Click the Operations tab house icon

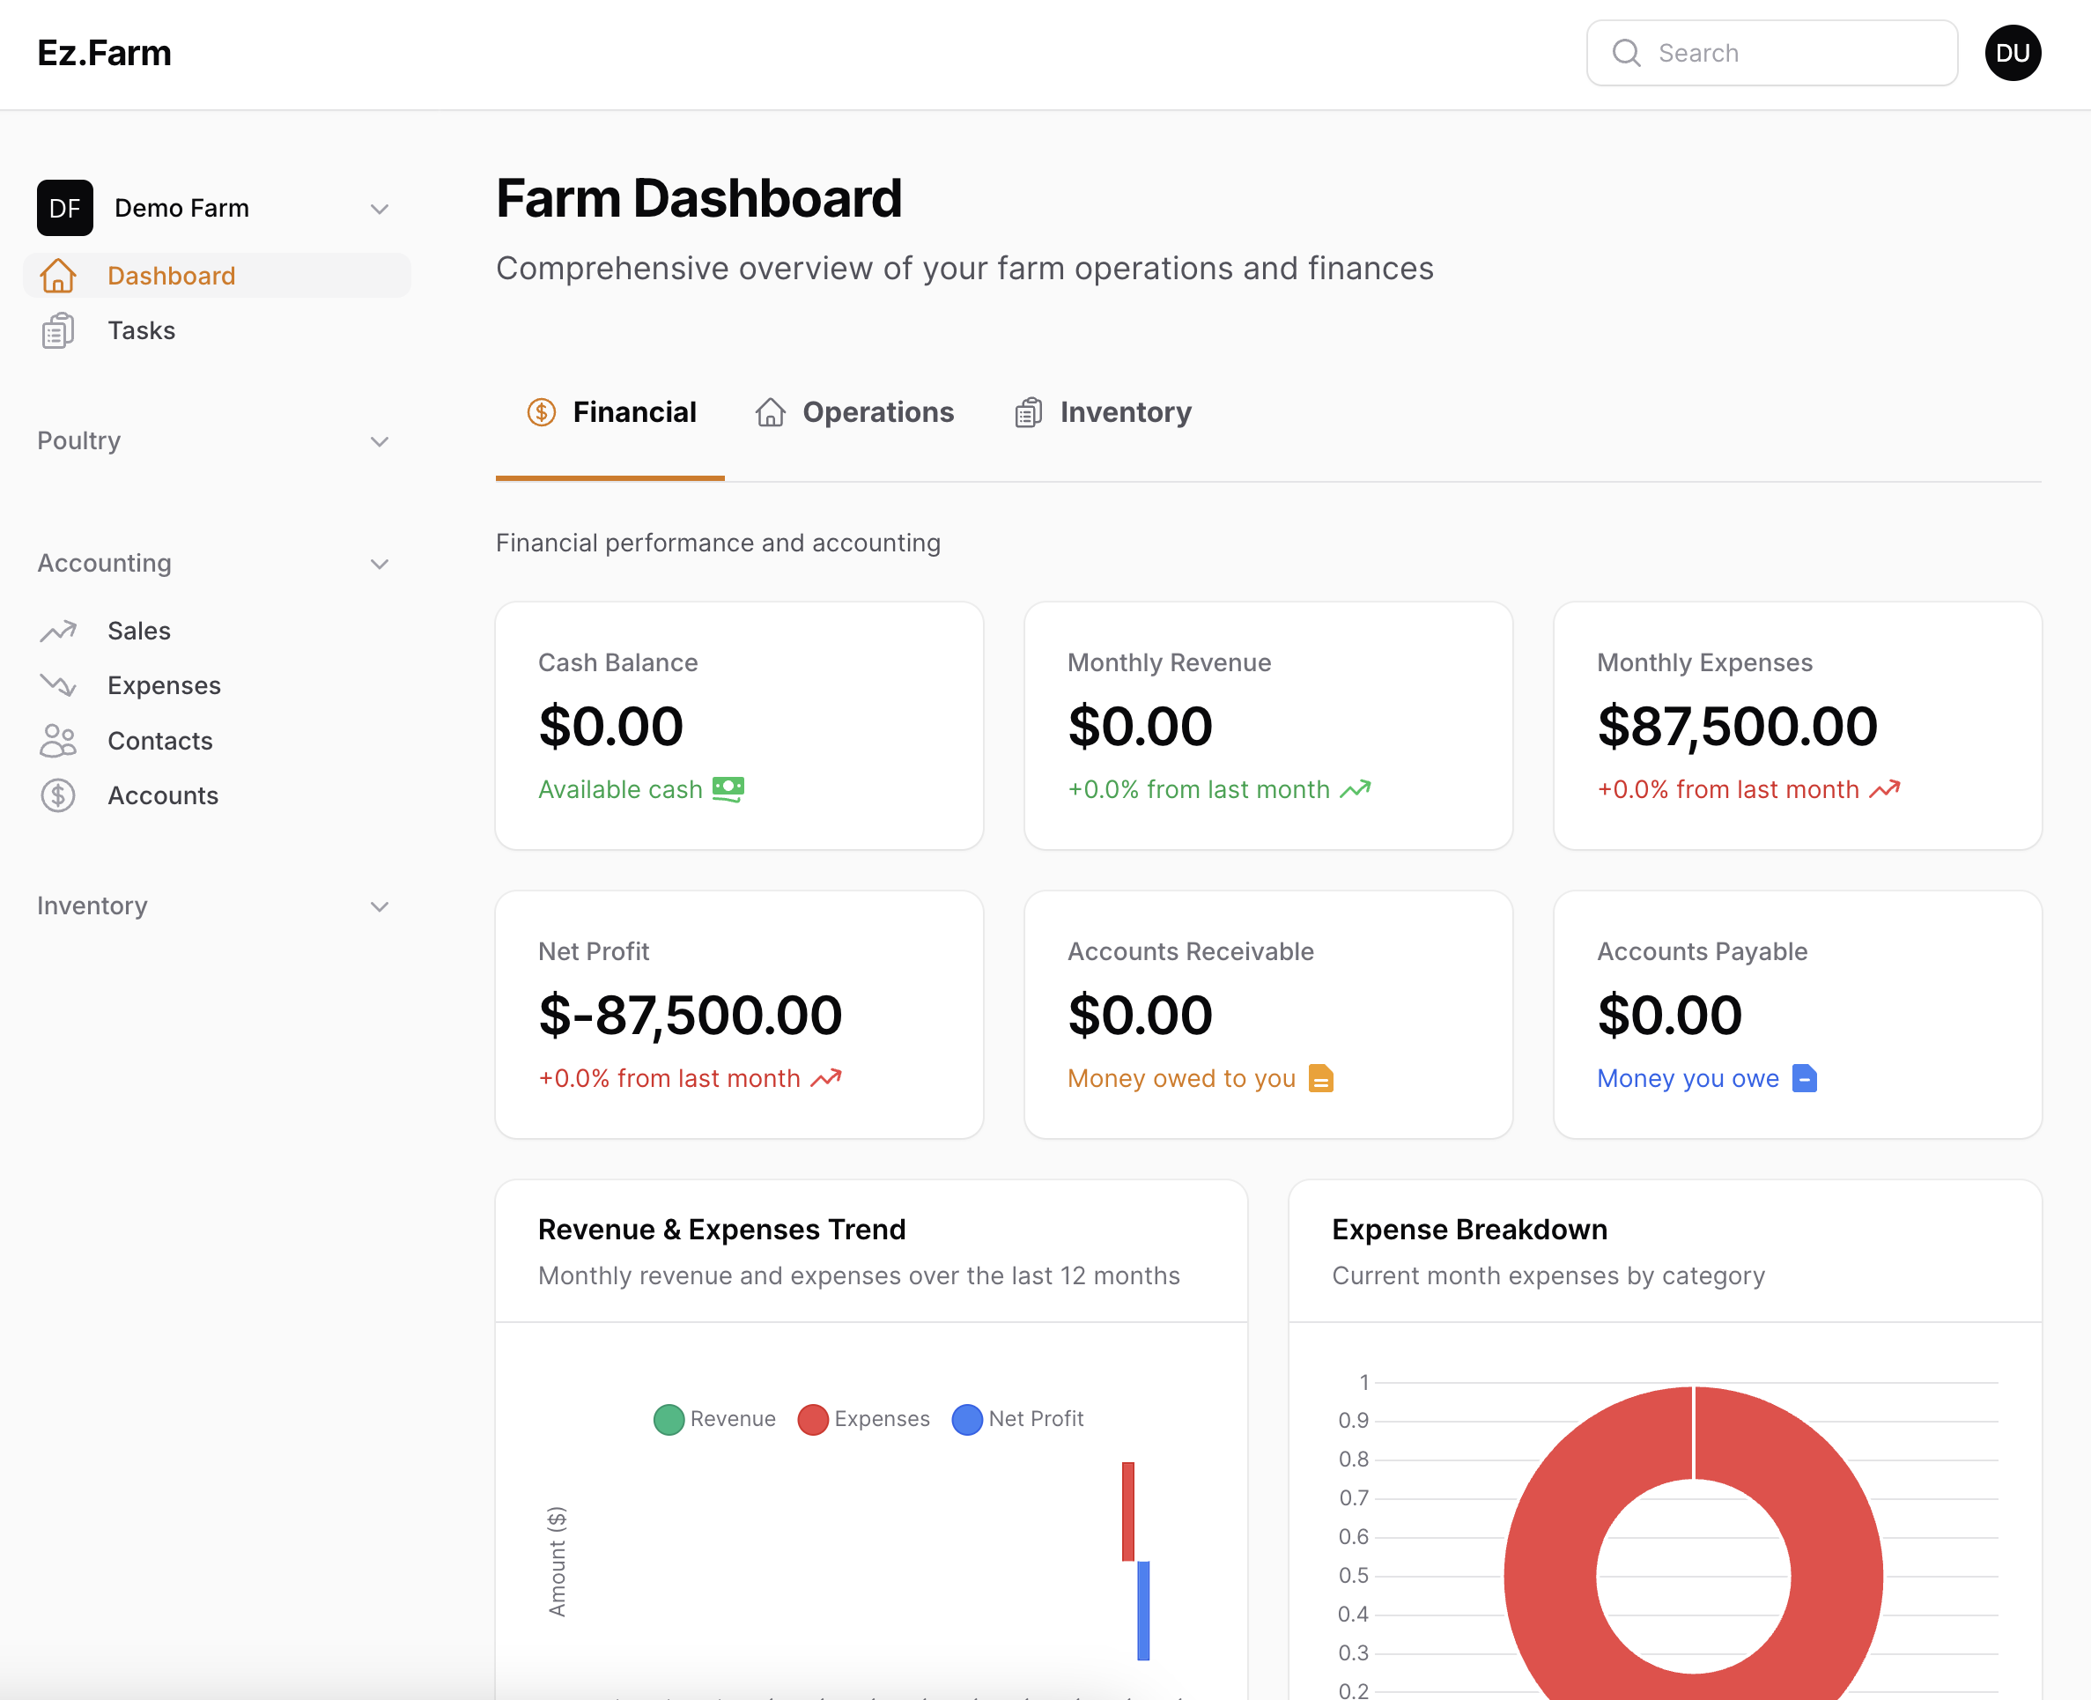pos(771,412)
